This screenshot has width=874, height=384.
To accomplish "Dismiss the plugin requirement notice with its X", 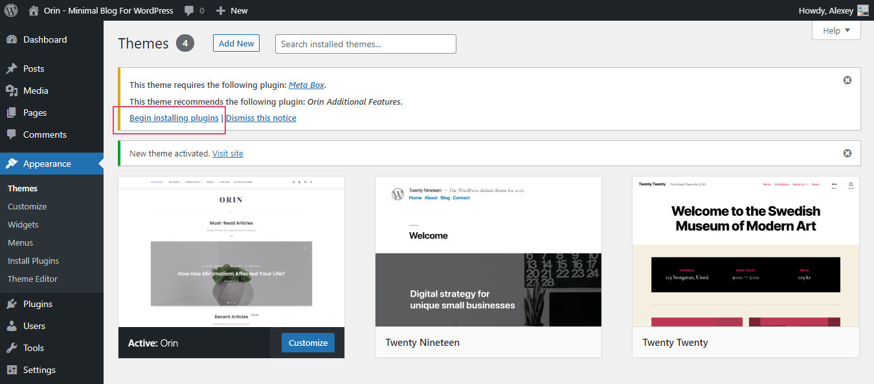I will point(847,80).
